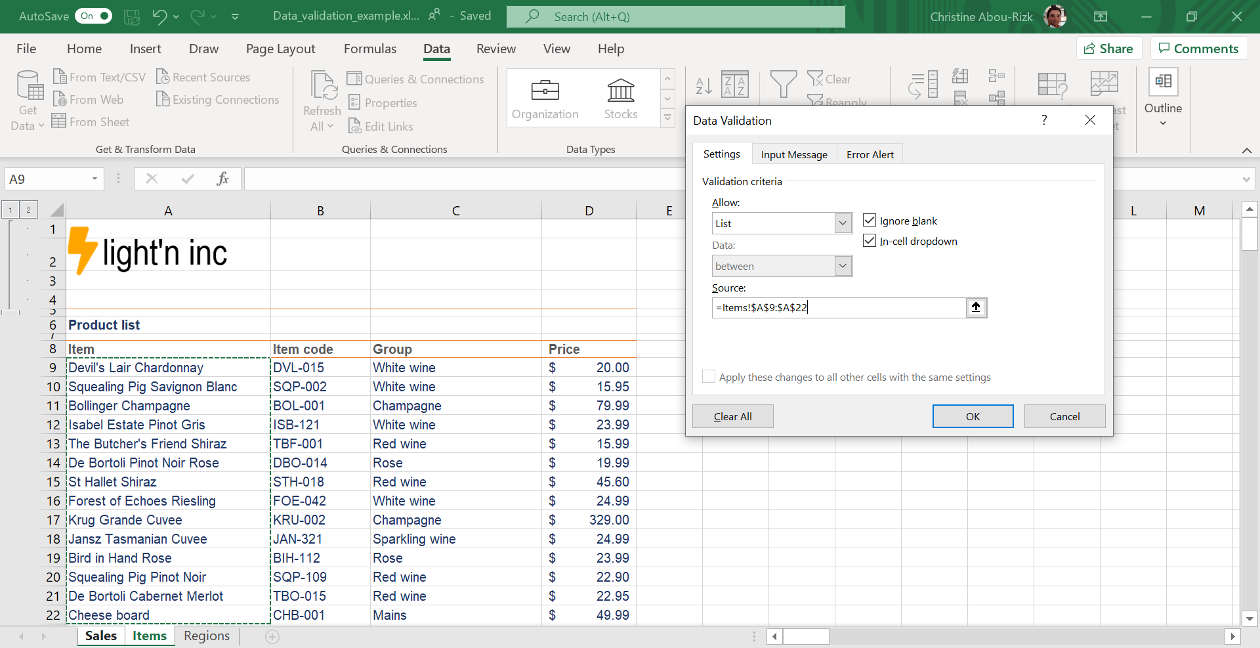Viewport: 1260px width, 648px height.
Task: Click the Undo arrow in title bar
Action: 159,16
